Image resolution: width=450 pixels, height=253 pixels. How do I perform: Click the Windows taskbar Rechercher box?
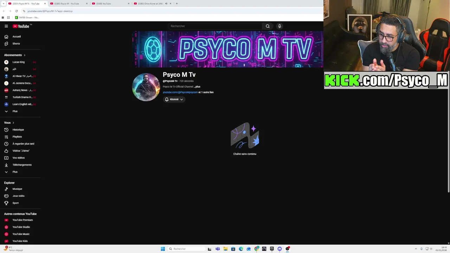point(186,249)
